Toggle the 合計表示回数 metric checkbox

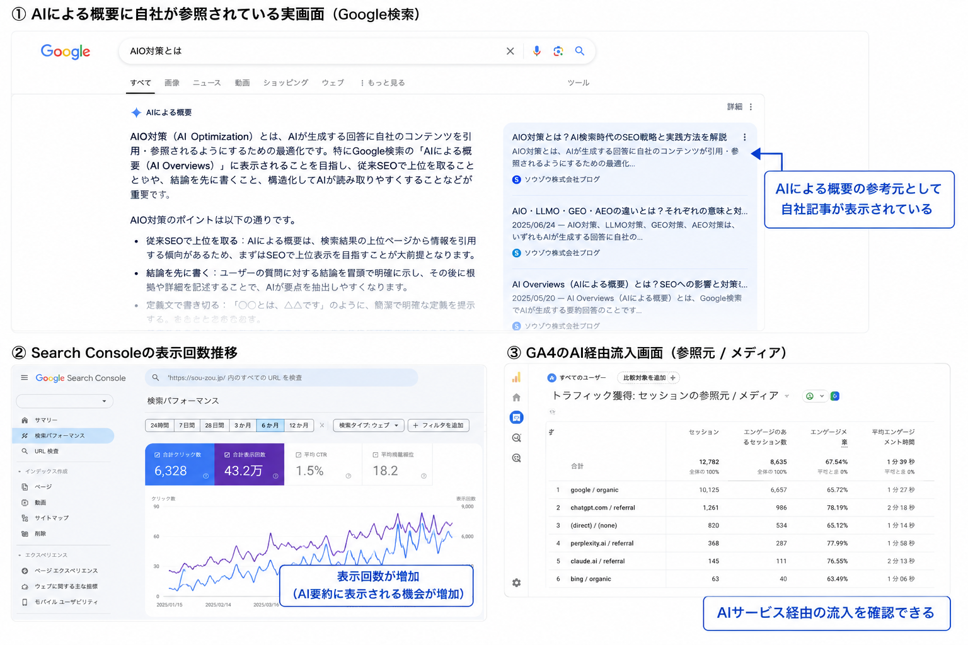click(227, 455)
